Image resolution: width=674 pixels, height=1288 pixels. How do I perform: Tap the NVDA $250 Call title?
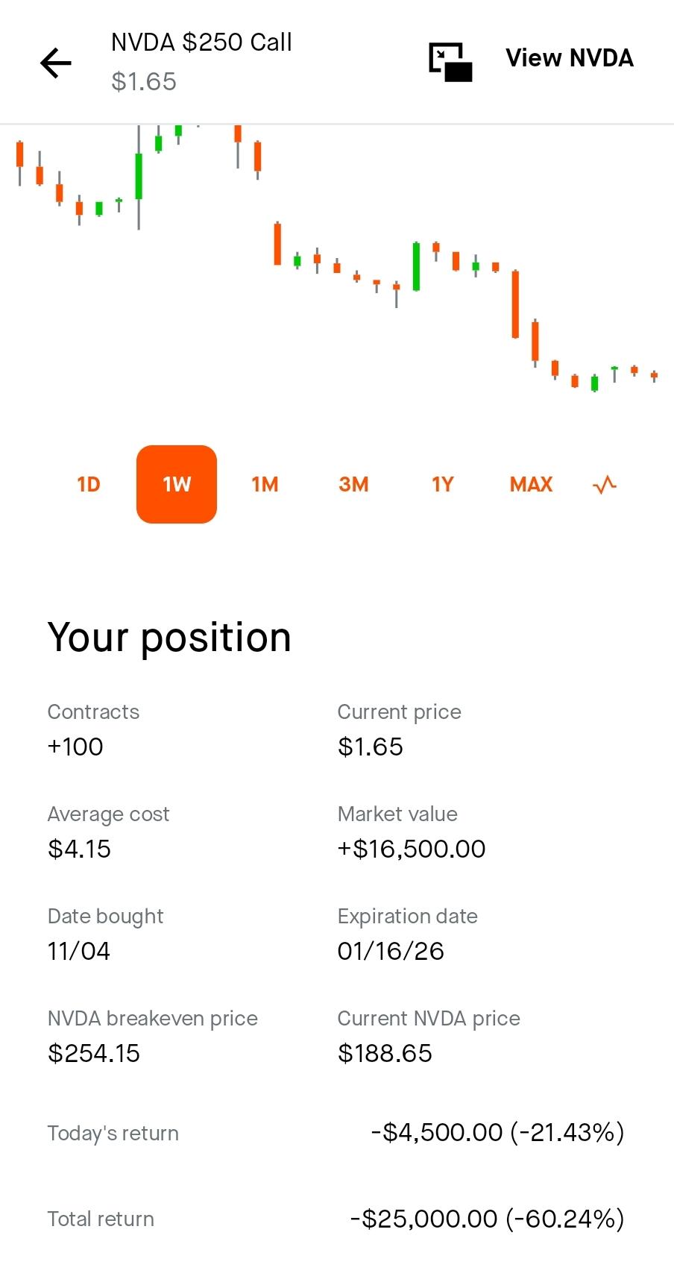point(201,43)
